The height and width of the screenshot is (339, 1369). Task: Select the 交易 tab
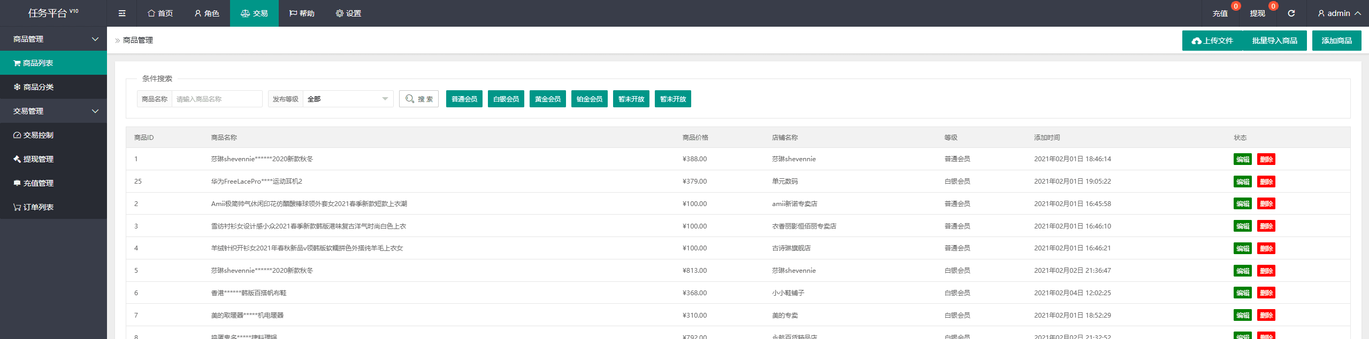click(254, 13)
